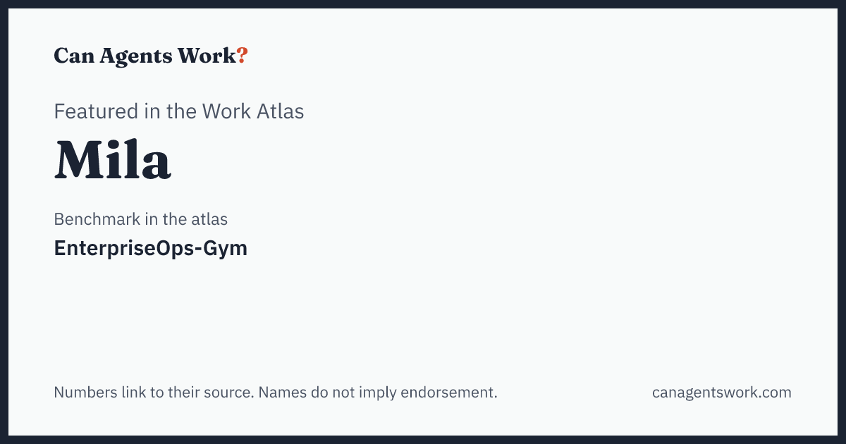The width and height of the screenshot is (846, 444).
Task: Visit the canagentswork.com link
Action: point(722,393)
